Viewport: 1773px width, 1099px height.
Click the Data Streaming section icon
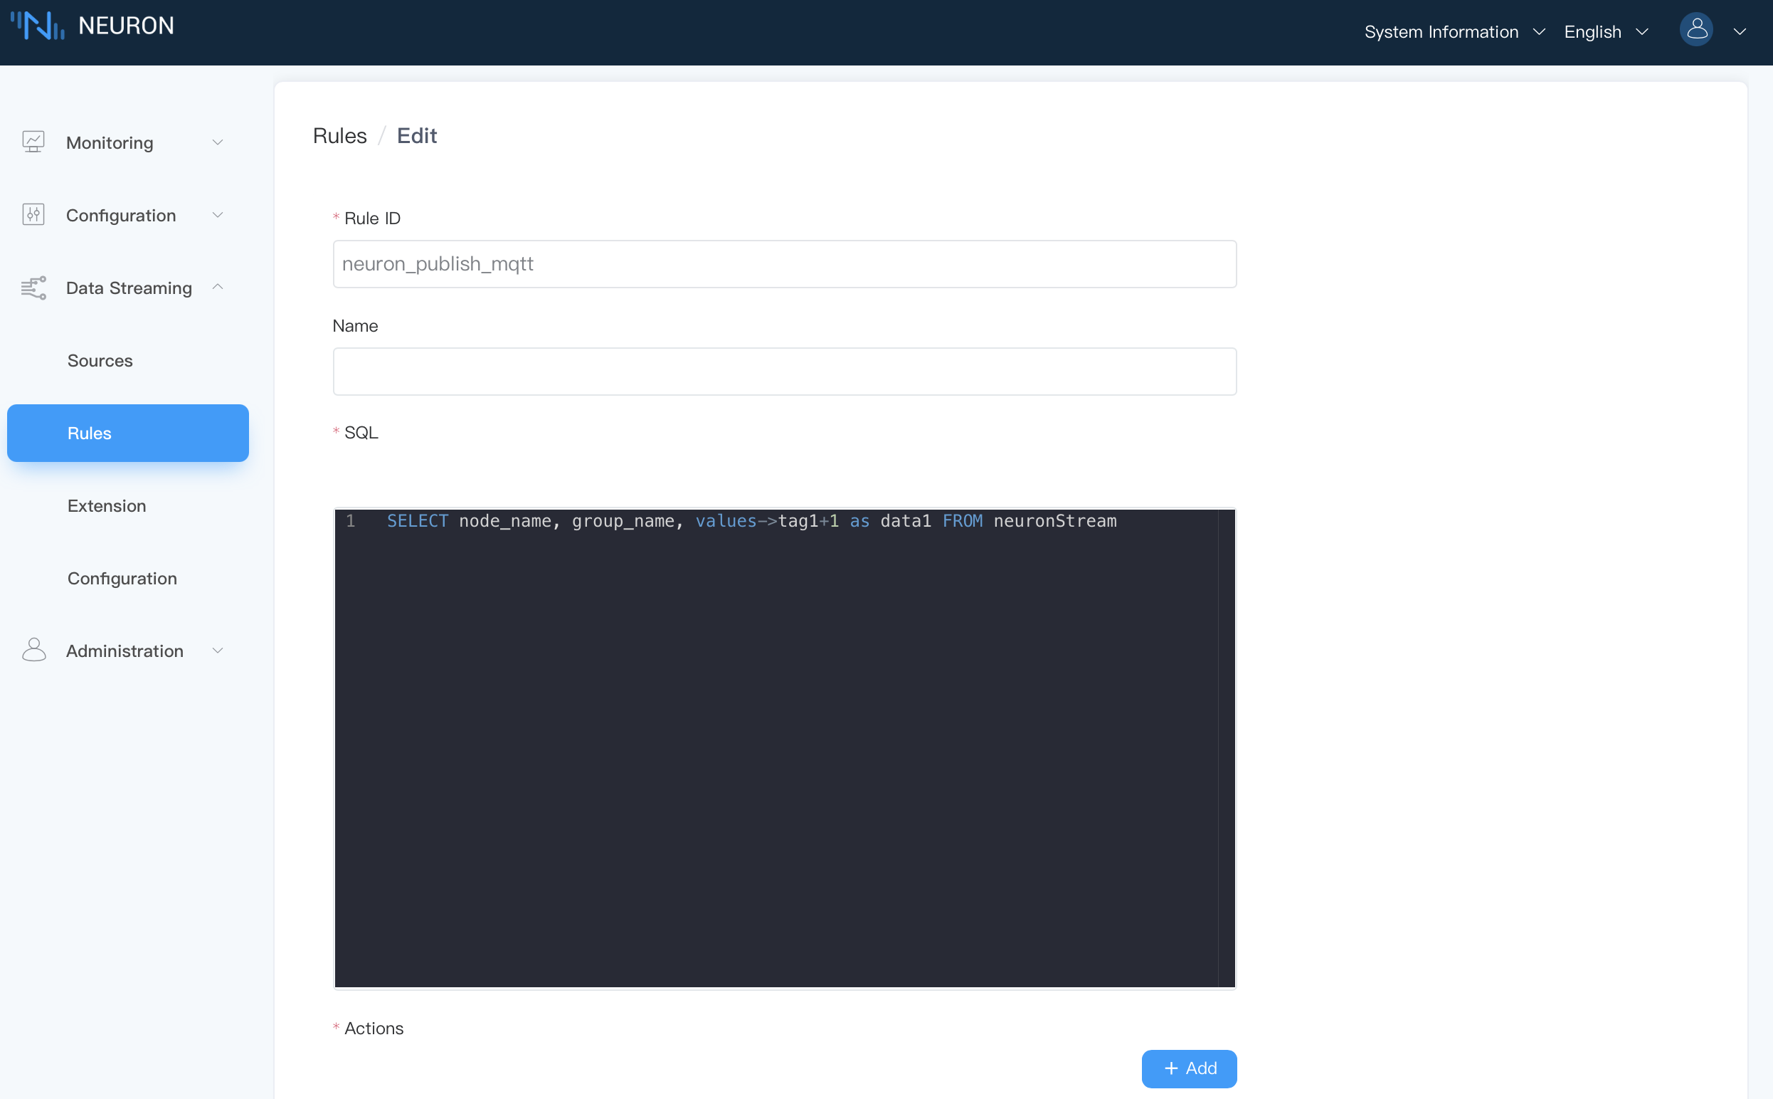click(34, 288)
